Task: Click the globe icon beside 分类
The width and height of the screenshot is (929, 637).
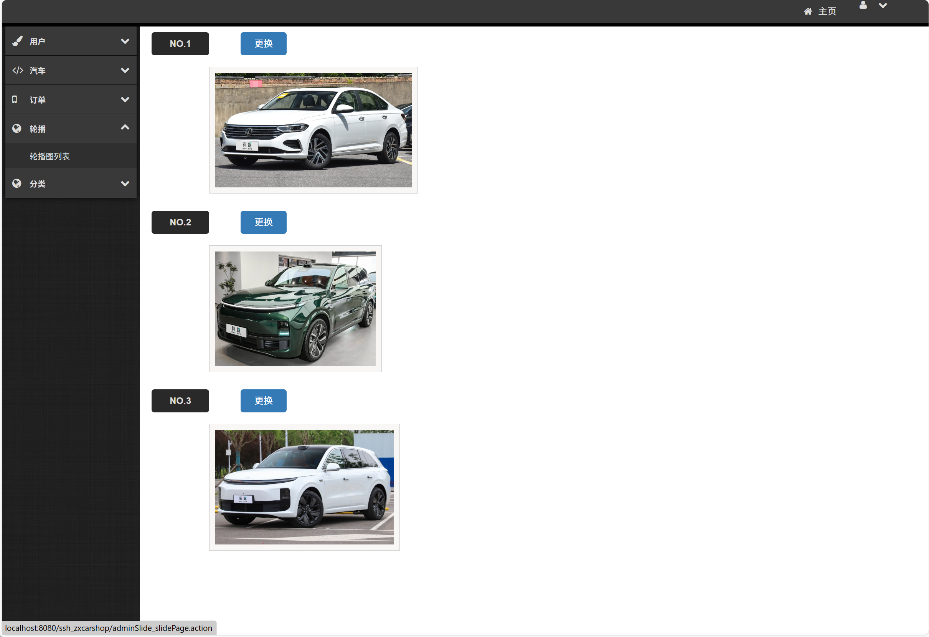Action: tap(17, 184)
